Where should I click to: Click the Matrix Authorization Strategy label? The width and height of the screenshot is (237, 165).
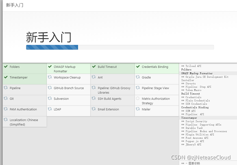[x=156, y=101]
